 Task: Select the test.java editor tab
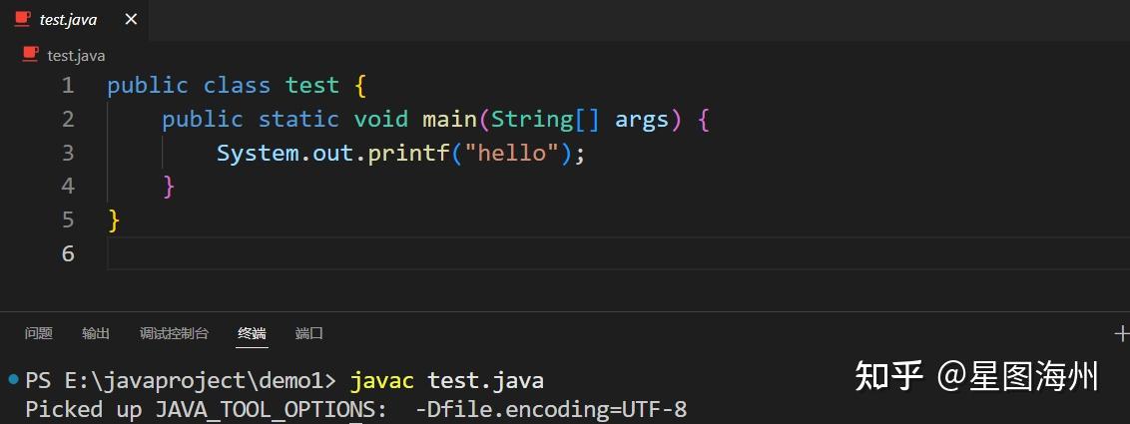click(x=74, y=19)
